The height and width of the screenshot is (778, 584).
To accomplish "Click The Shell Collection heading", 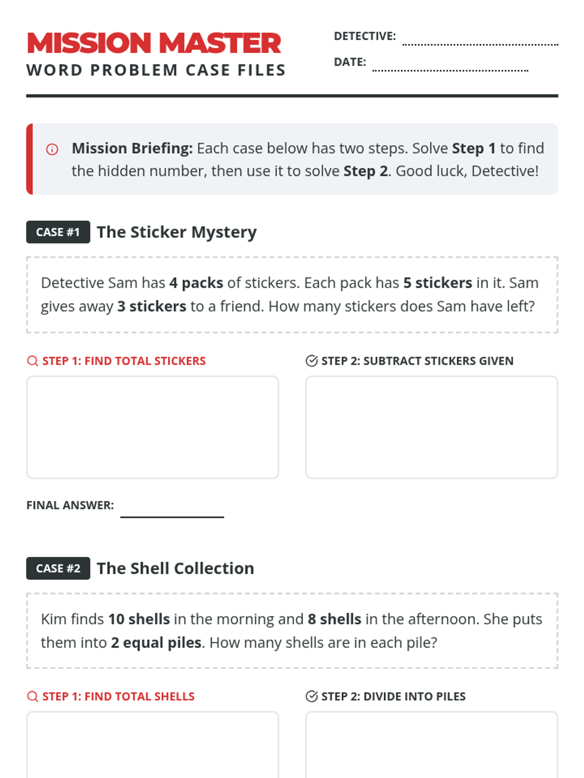I will click(x=175, y=568).
